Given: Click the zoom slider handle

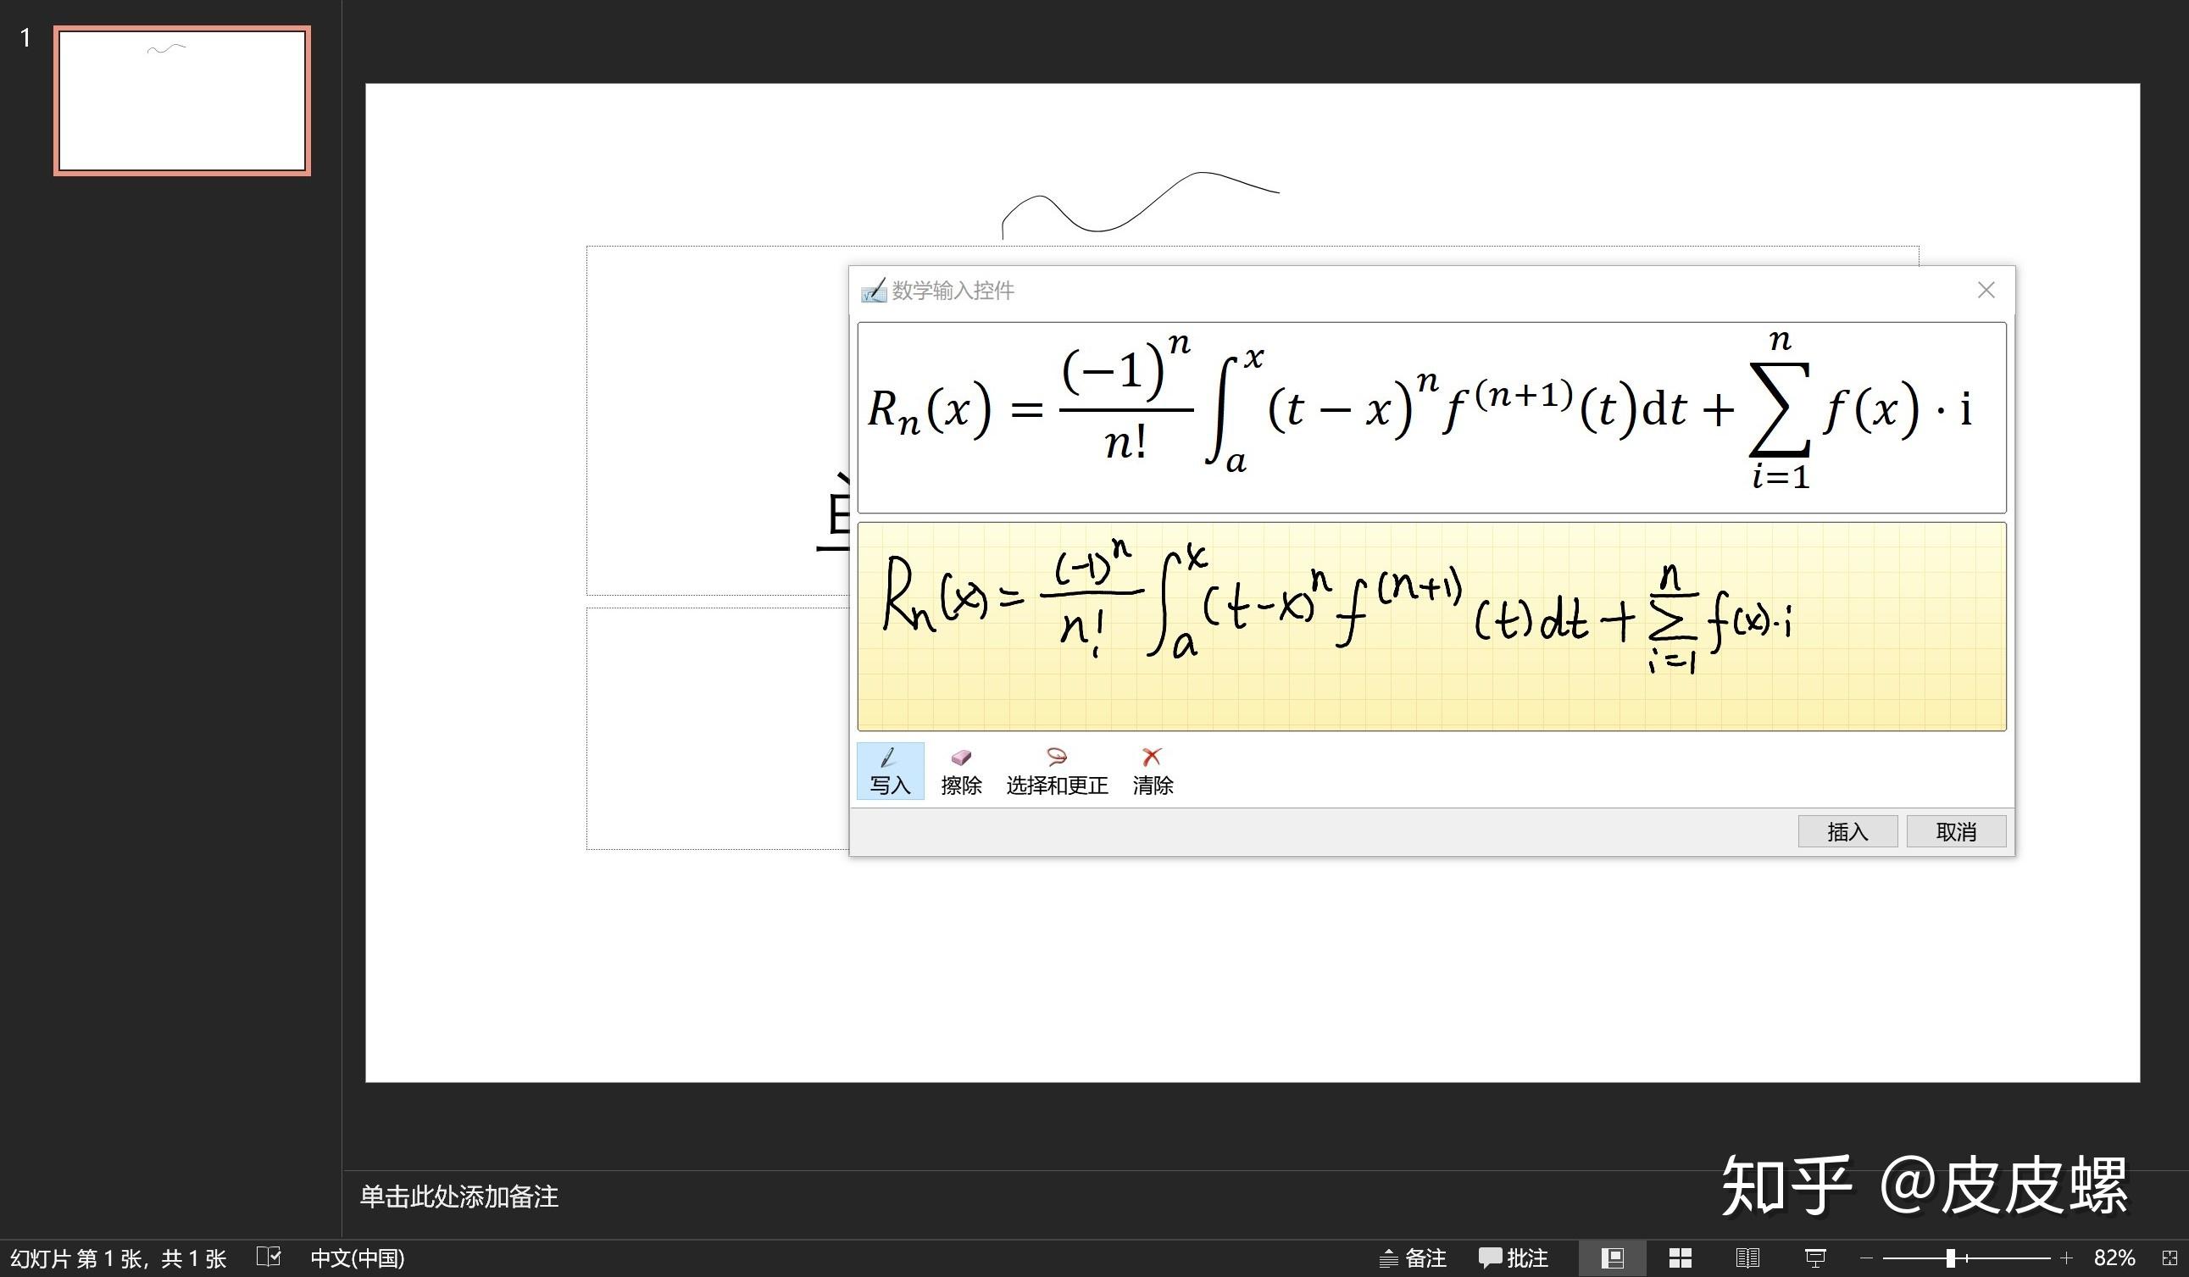Looking at the screenshot, I should pos(1950,1258).
